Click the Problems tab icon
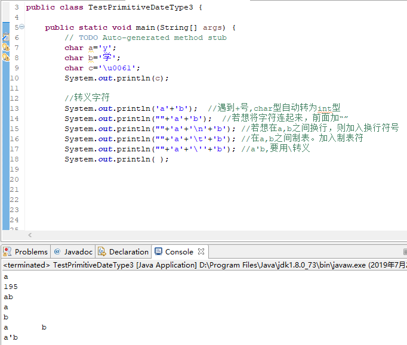Screen dimensions: 407x345 [7, 251]
